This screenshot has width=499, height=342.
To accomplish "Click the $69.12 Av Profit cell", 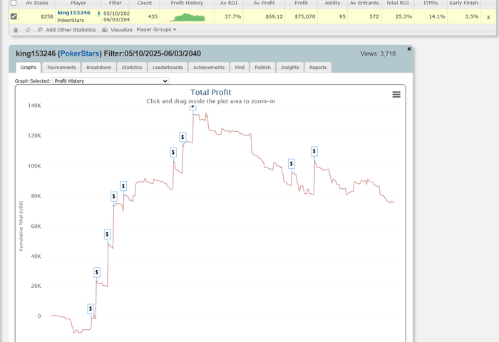I will (264, 16).
